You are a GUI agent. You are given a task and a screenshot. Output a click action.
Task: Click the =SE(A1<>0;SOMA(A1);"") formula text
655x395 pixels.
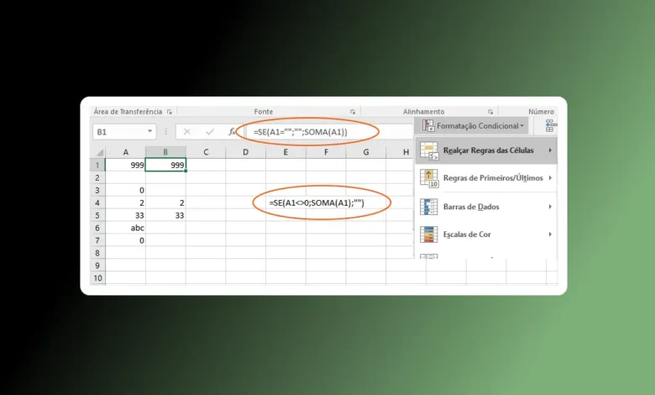click(317, 203)
